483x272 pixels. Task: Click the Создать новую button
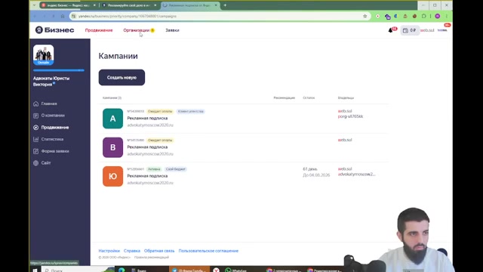122,77
